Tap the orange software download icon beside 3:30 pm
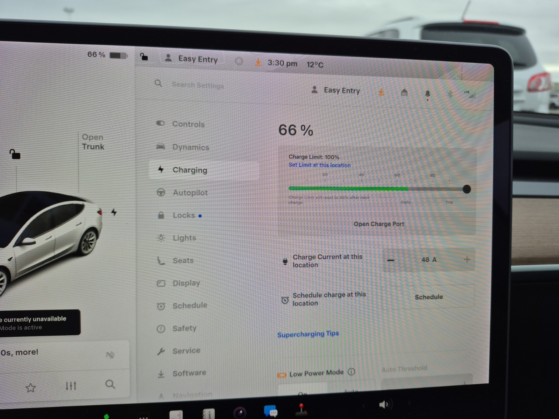 tap(258, 63)
